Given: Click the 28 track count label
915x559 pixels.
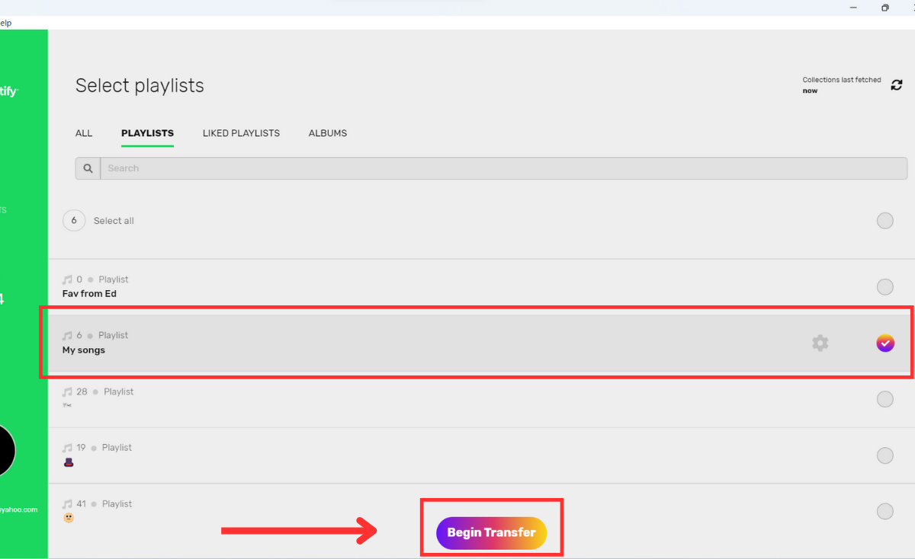Looking at the screenshot, I should (x=82, y=391).
